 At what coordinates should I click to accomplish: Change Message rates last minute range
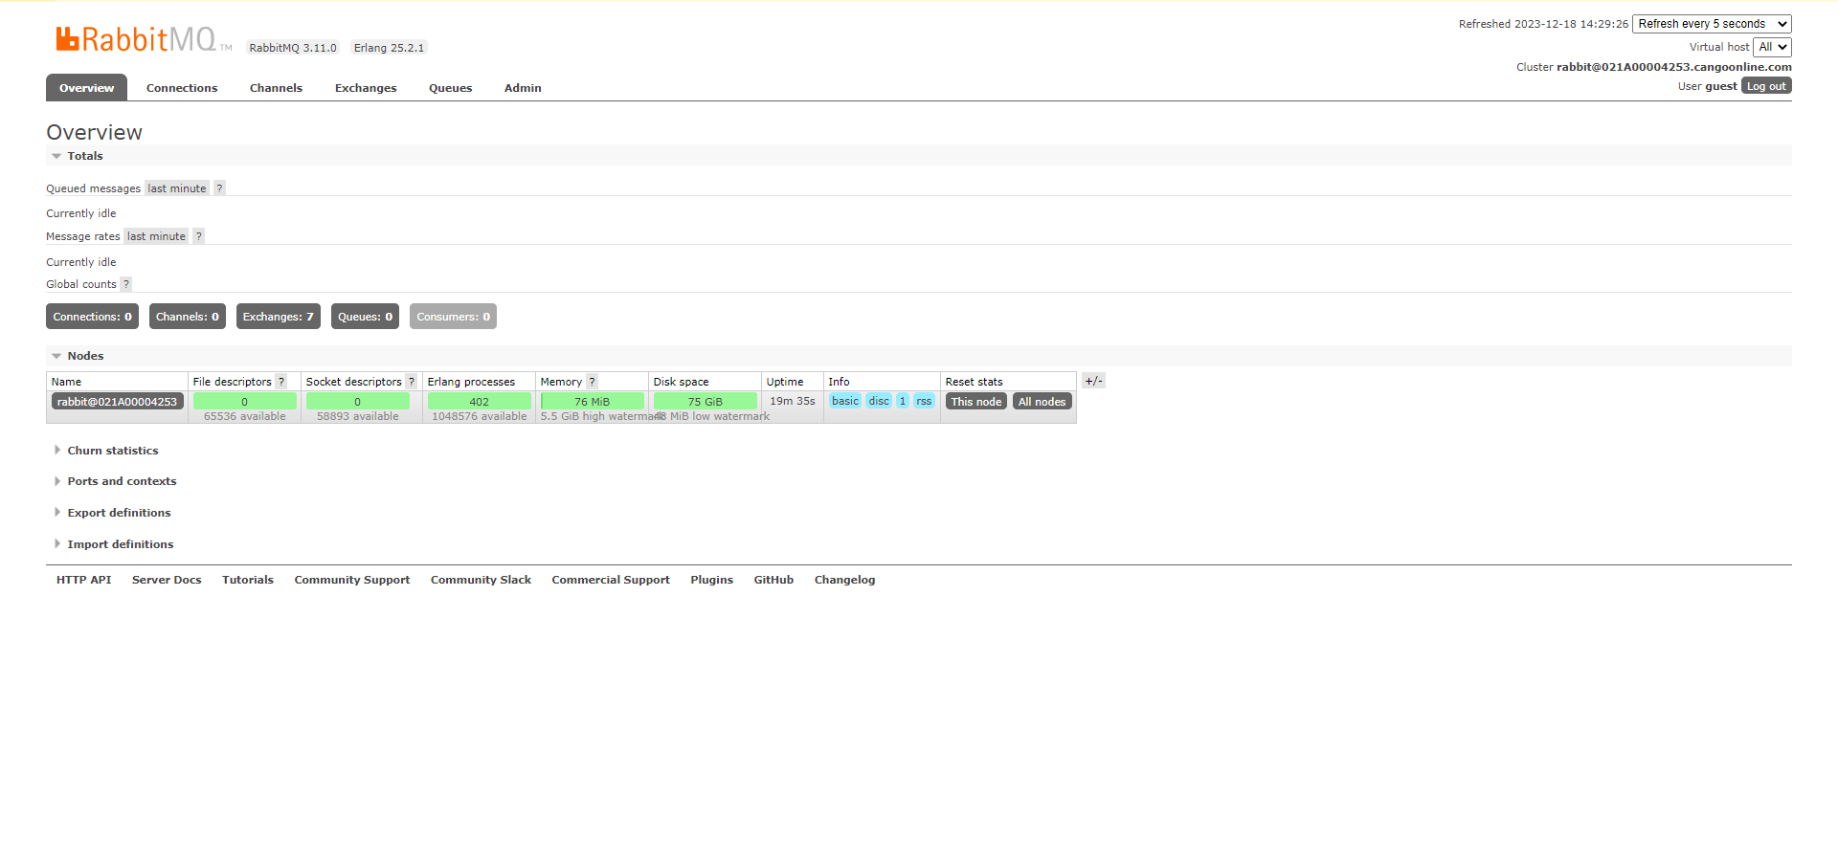click(156, 236)
